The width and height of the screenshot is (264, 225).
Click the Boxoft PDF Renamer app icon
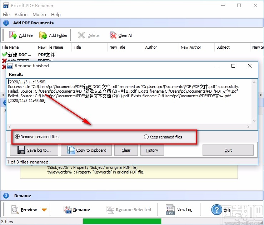coord(6,6)
